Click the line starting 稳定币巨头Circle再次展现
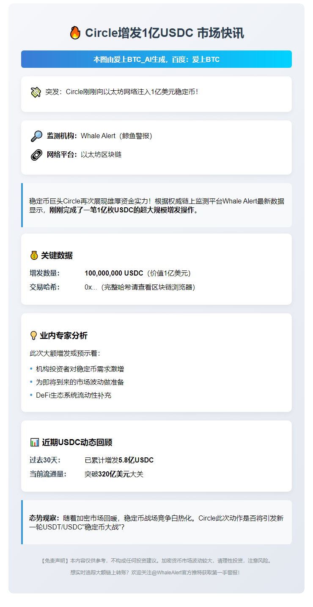Screen dimensions: 313x607 point(156,201)
